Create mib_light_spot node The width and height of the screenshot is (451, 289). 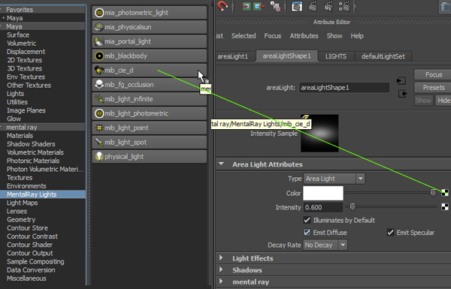(150, 142)
